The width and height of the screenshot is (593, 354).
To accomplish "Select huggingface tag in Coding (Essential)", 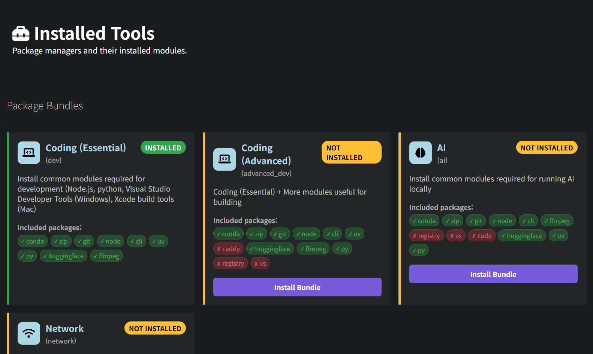I will click(x=63, y=256).
